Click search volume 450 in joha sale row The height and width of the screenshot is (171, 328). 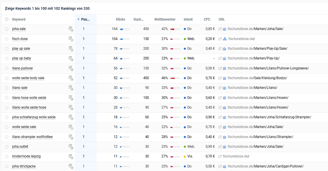tap(146, 29)
